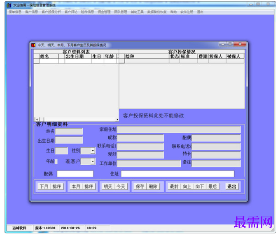Click 版本-110528 in the status bar

[x=45, y=228]
